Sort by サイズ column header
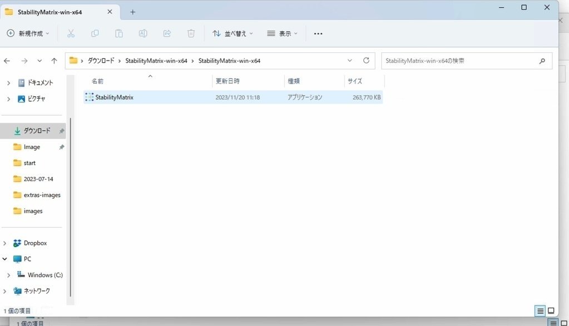Image resolution: width=569 pixels, height=326 pixels. coord(364,81)
